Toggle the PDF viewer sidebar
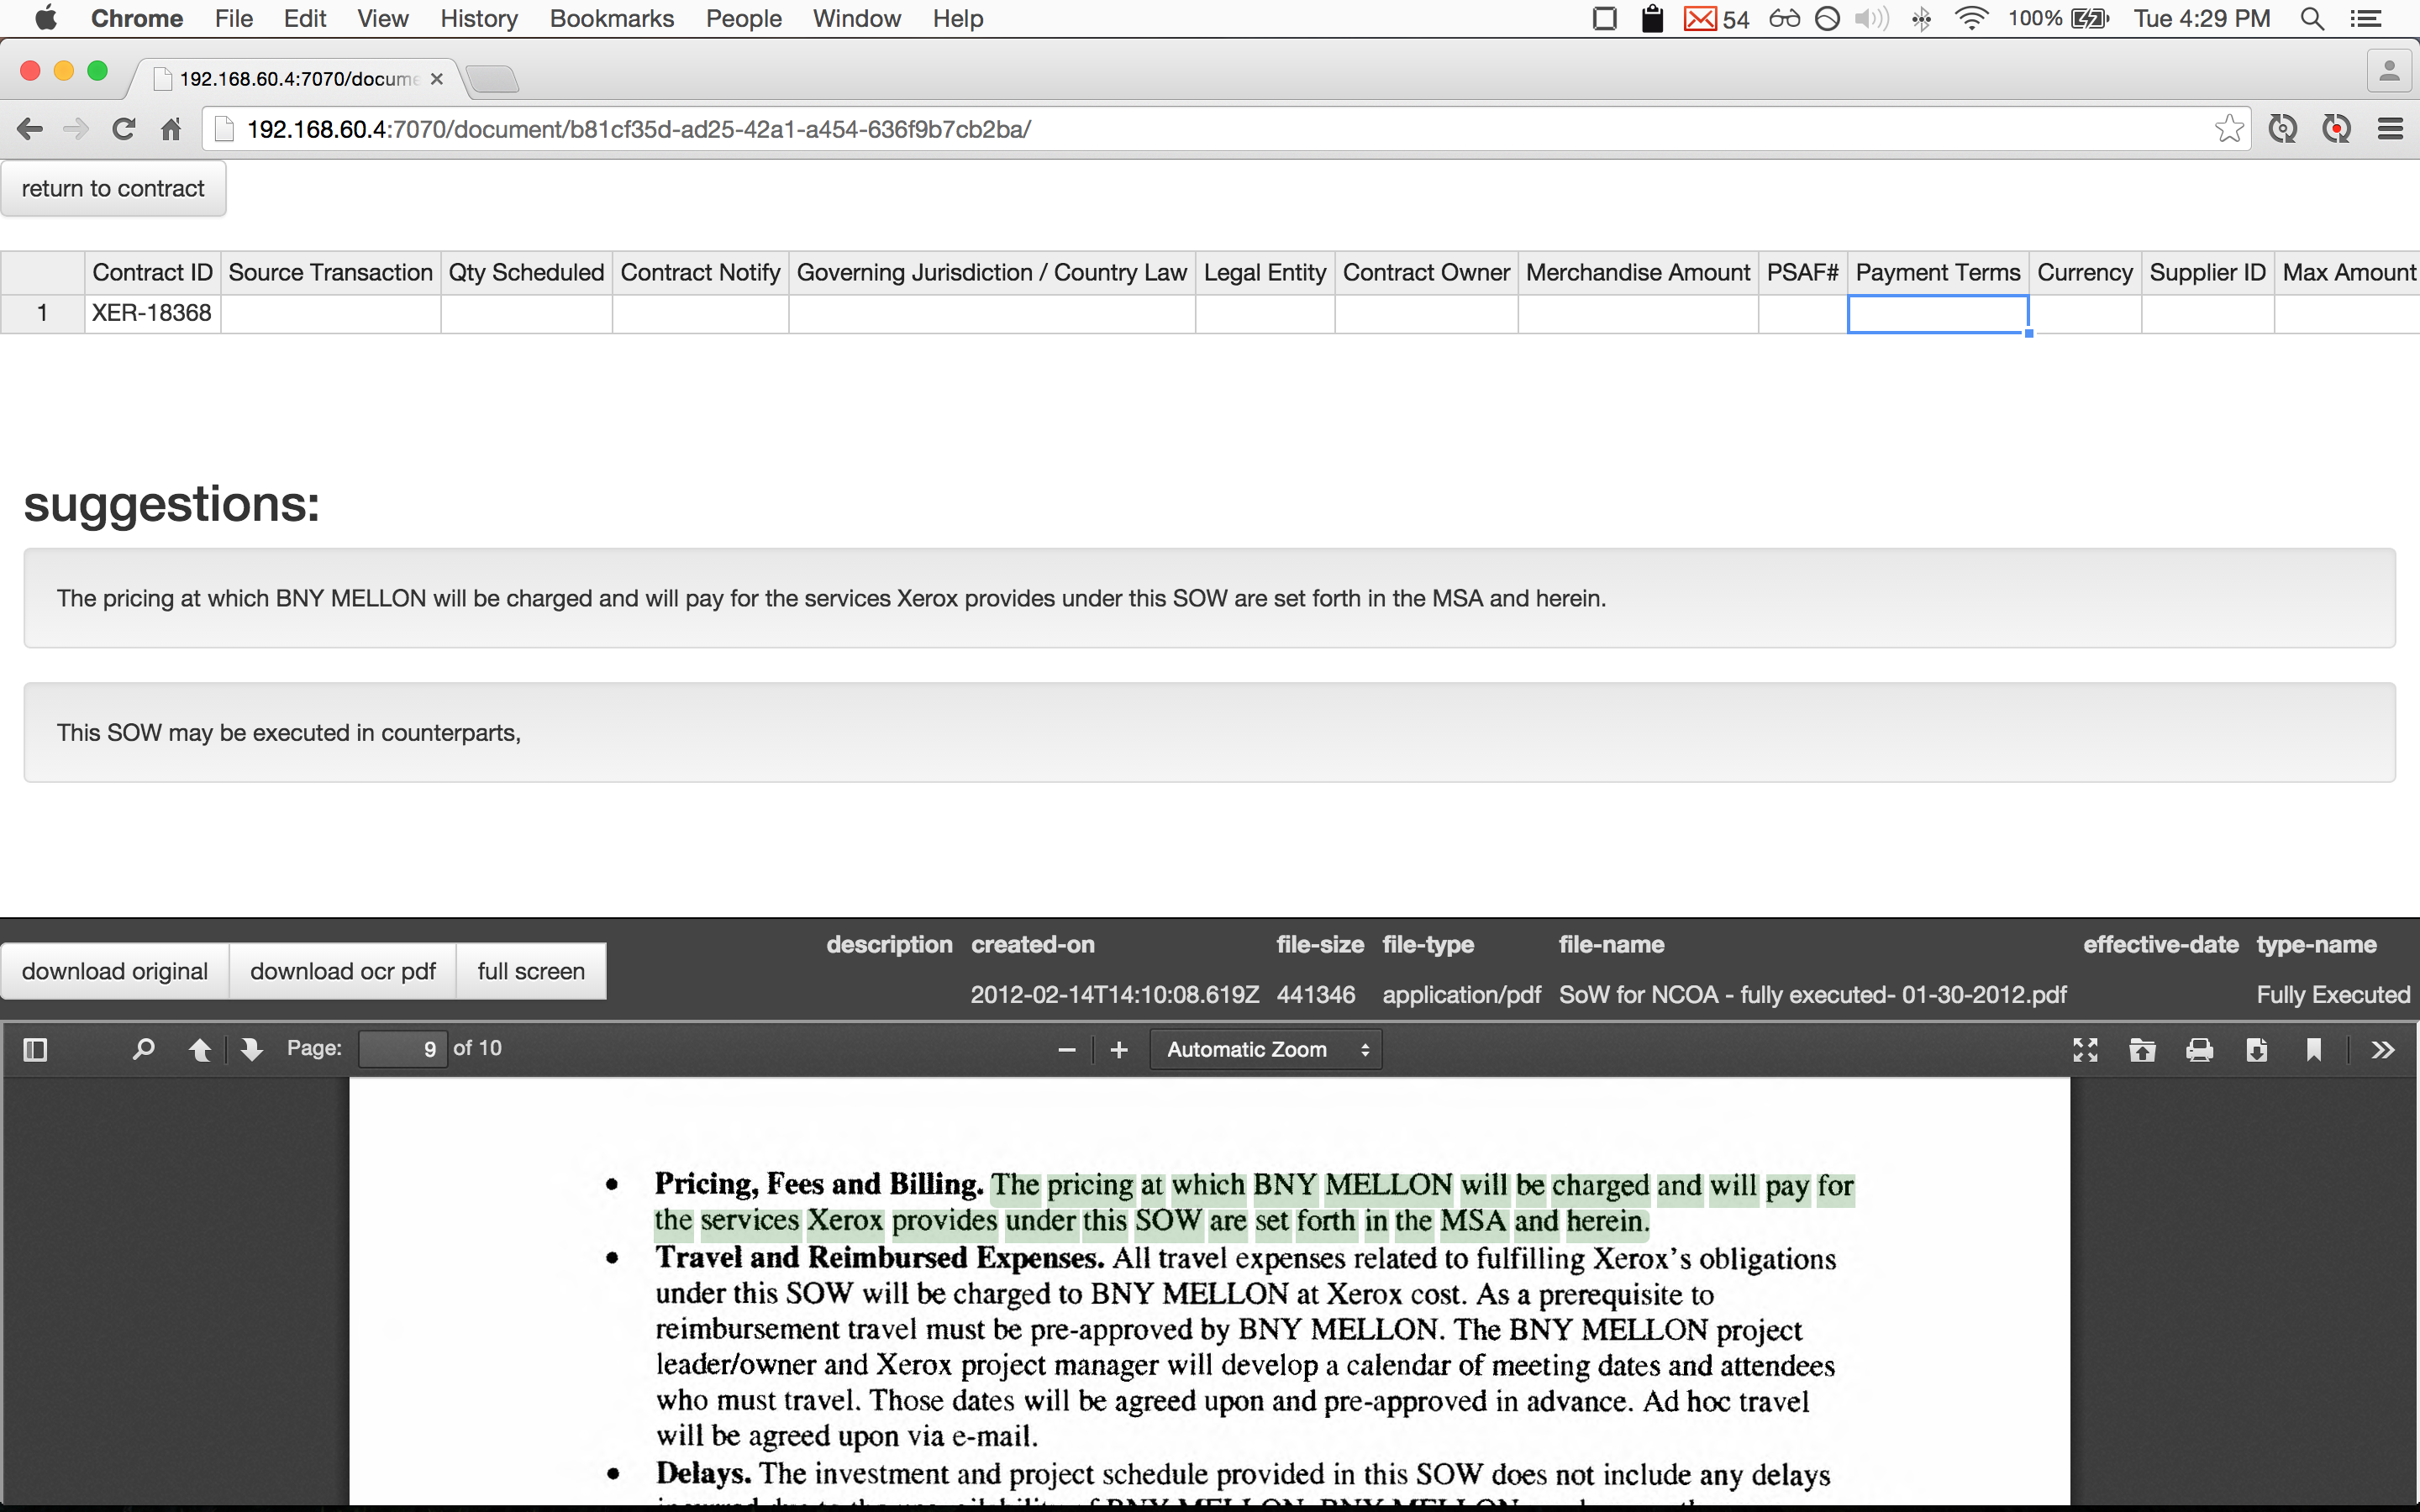 point(35,1049)
